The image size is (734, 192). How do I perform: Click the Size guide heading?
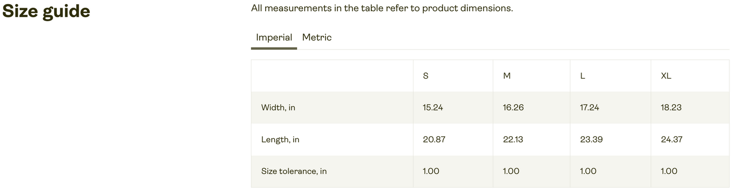46,11
